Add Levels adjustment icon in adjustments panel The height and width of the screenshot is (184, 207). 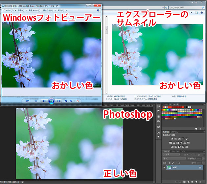pos(176,139)
